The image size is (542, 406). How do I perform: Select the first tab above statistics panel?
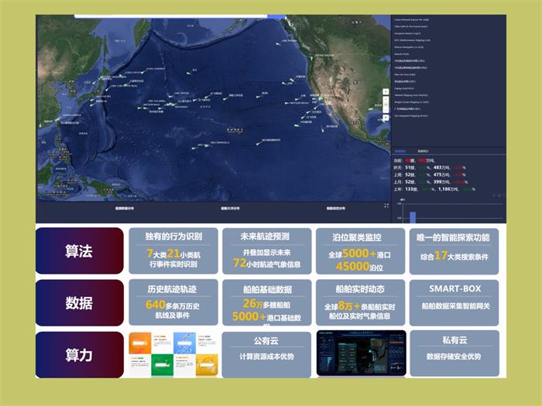click(x=400, y=151)
